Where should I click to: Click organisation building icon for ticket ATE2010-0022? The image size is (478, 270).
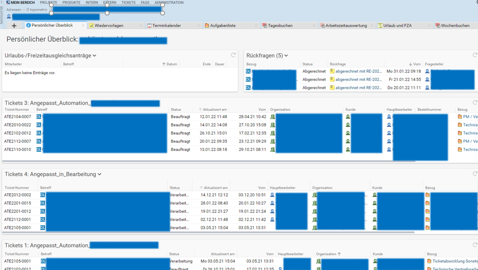272,125
